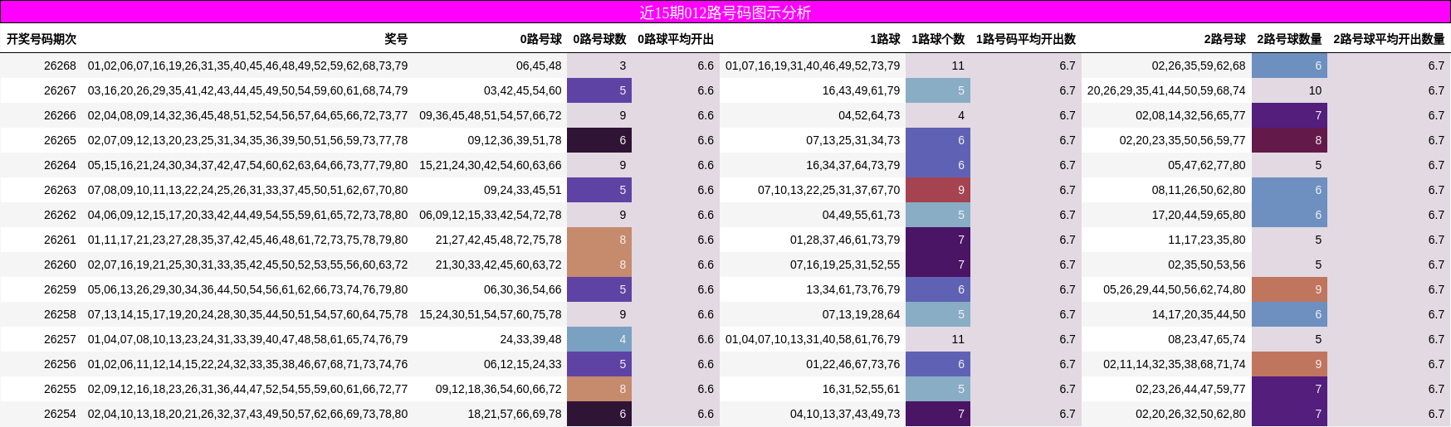Select period number 26264

click(x=60, y=165)
